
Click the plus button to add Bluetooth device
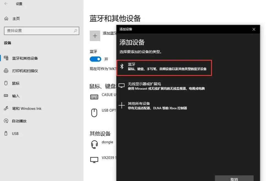click(95, 36)
